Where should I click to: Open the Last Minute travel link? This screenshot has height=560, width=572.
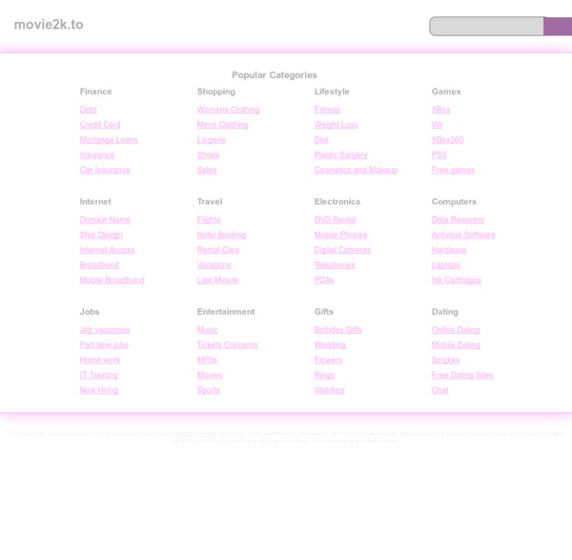[217, 280]
